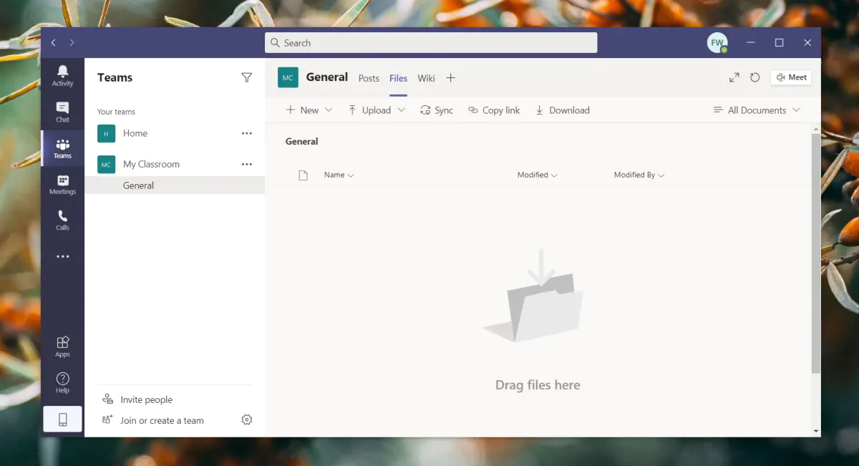
Task: Open the Activity feed
Action: (62, 74)
